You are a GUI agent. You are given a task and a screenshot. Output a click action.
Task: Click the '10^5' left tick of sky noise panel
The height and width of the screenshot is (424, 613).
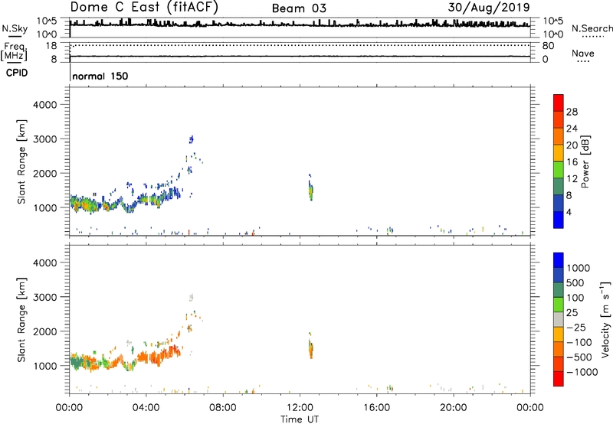pos(47,21)
